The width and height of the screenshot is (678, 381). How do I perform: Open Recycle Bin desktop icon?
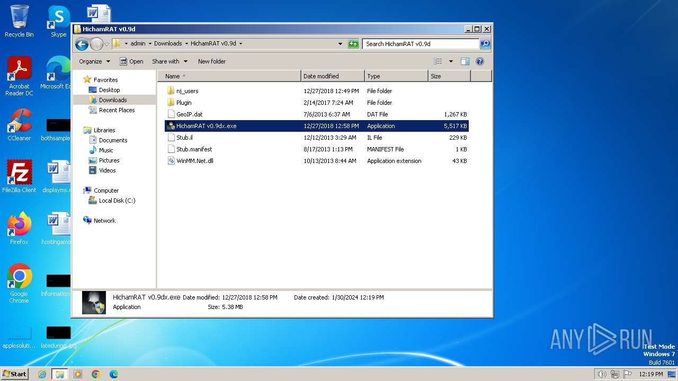click(19, 21)
